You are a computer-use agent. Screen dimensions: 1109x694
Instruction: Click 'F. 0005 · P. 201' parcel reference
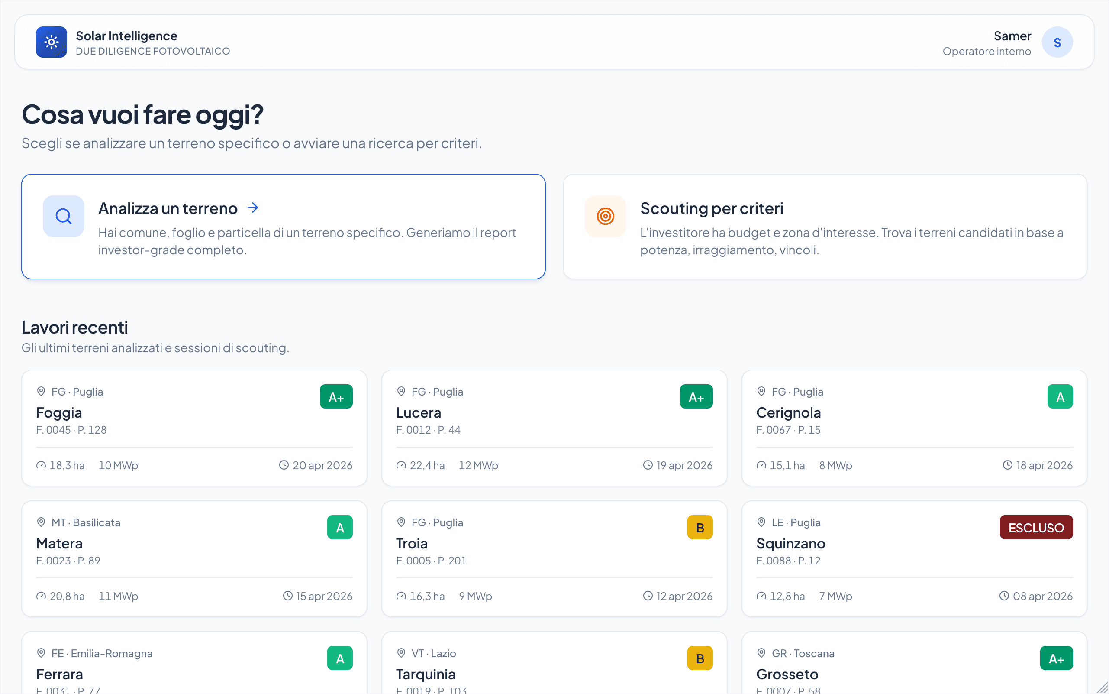pos(431,561)
